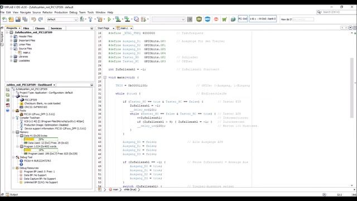
Task: Select the PIC12F509 device in Dashboard
Action: pyautogui.click(x=31, y=100)
